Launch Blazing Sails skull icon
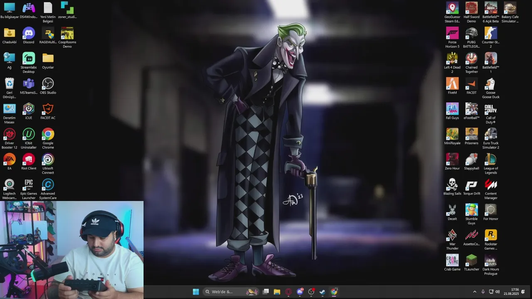This screenshot has height=299, width=532. tap(452, 187)
